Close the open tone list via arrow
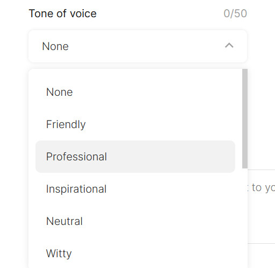275x268 pixels. tap(229, 46)
